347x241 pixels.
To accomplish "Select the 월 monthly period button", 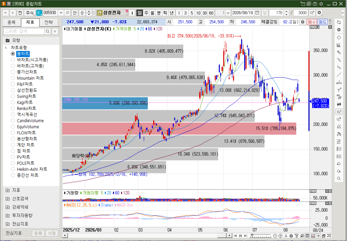I will [152, 13].
